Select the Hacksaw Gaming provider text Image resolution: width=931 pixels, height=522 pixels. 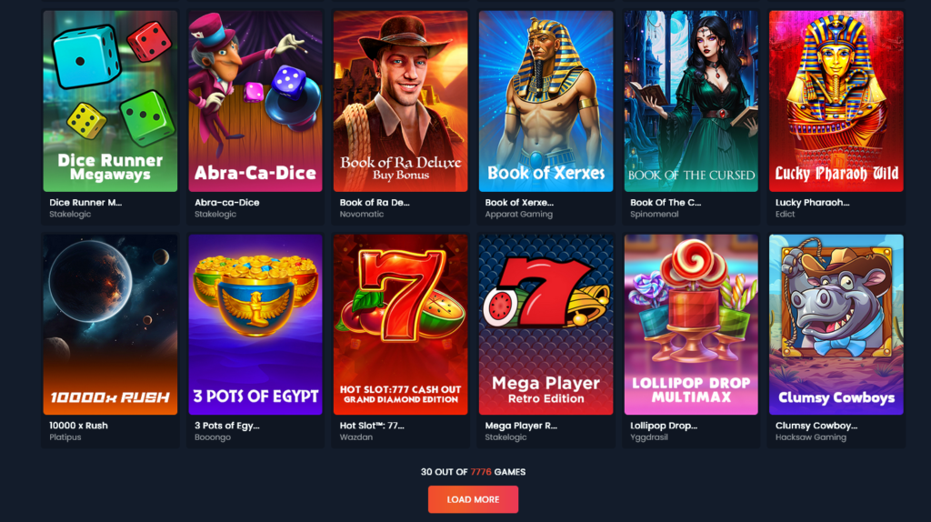[x=810, y=437]
